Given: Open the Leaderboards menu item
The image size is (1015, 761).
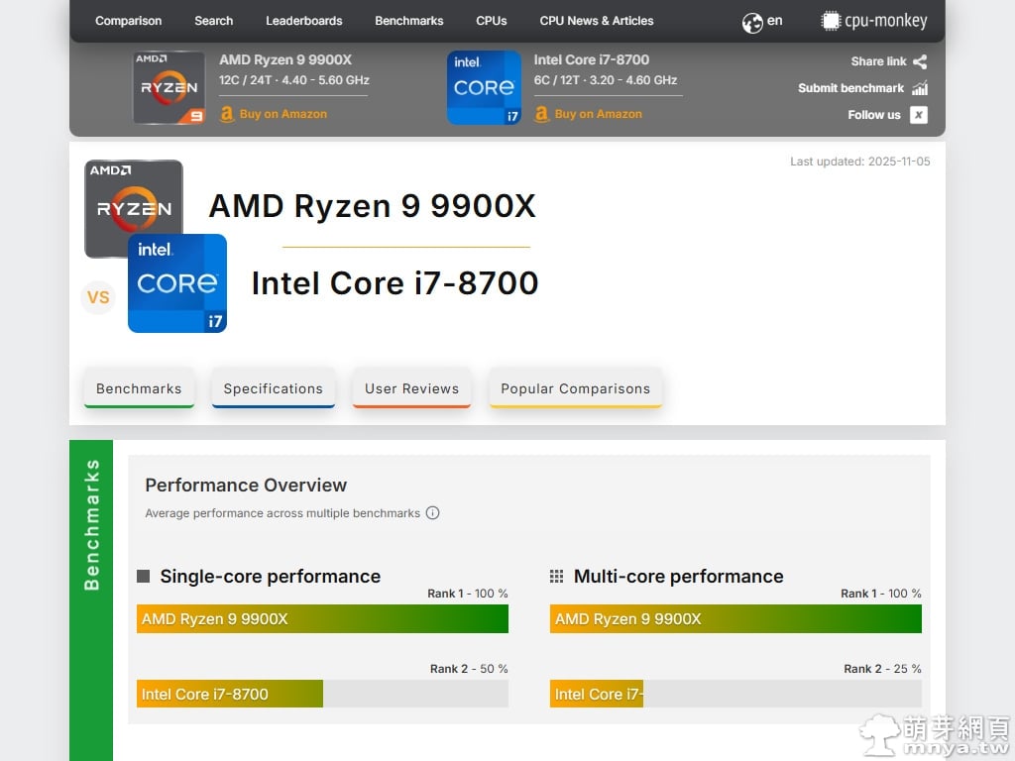Looking at the screenshot, I should tap(303, 21).
